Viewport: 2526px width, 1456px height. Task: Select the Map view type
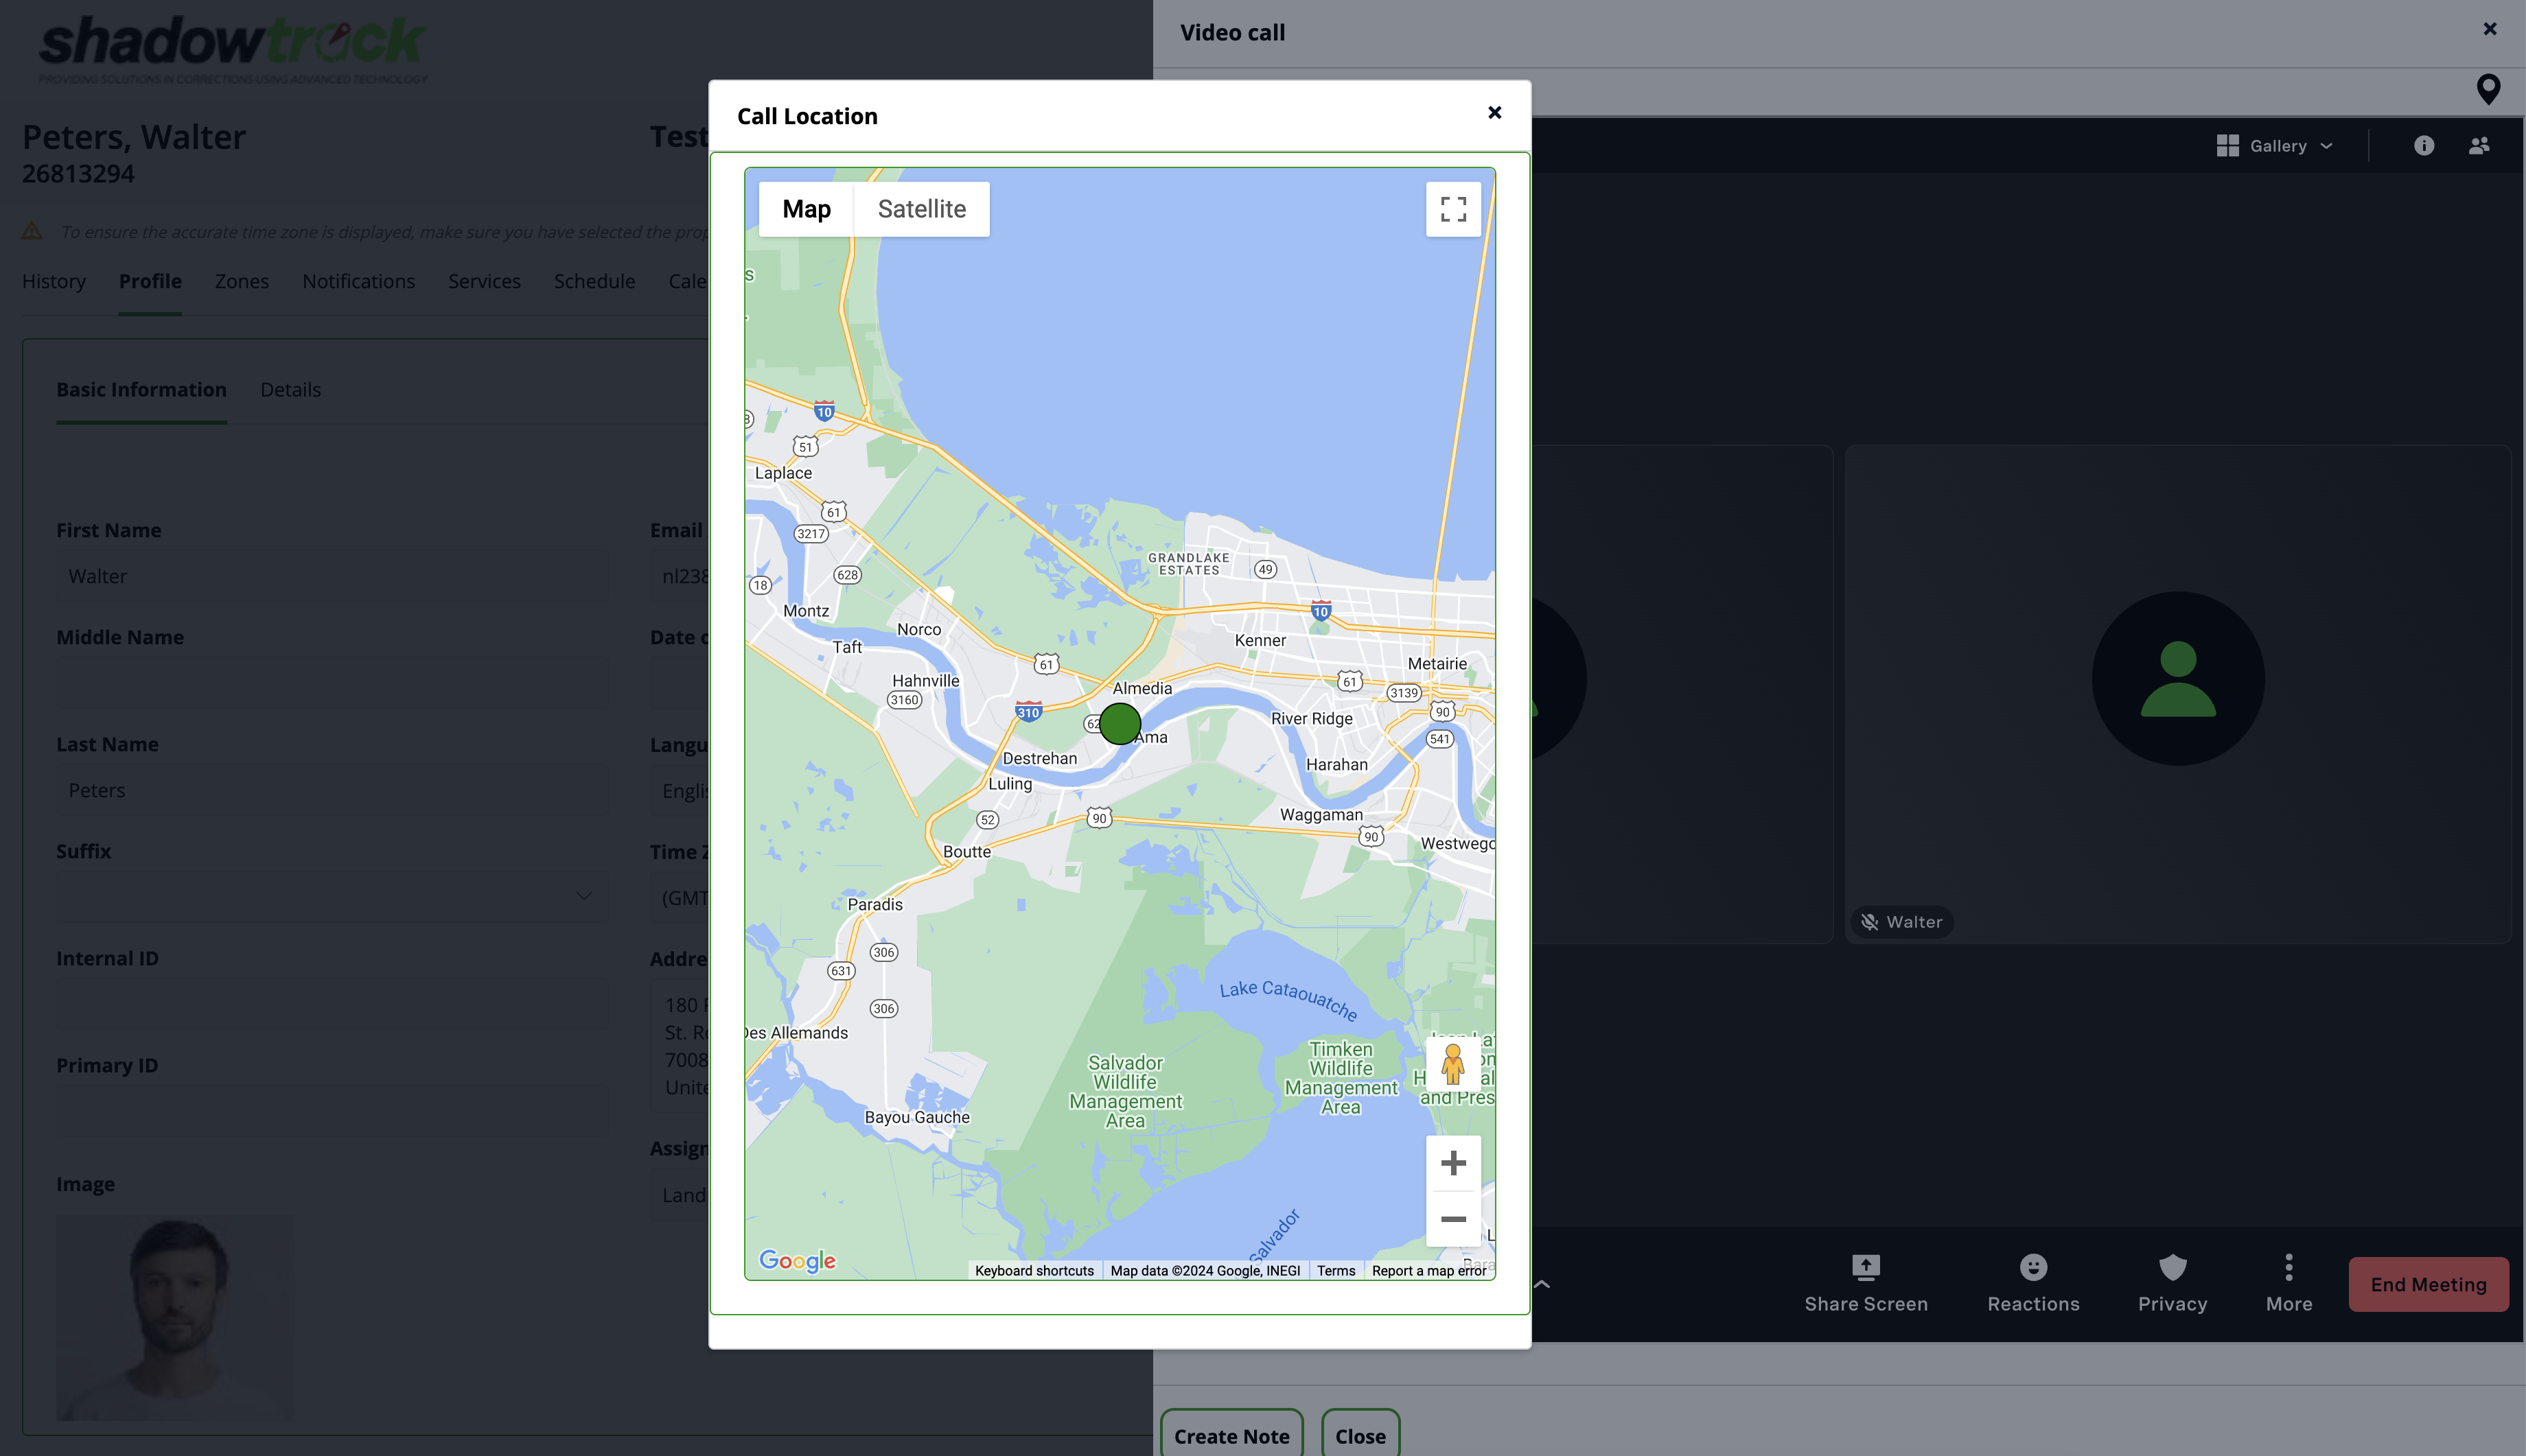tap(807, 209)
